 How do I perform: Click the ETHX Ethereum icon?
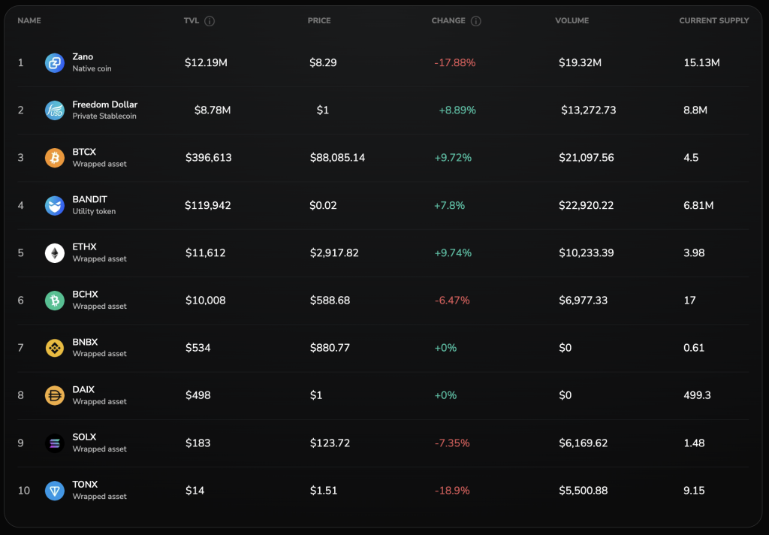point(55,253)
